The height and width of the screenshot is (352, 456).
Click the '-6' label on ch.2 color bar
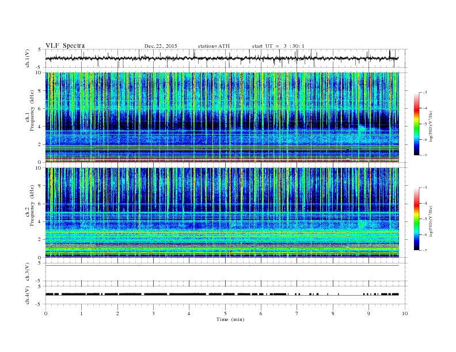[425, 235]
